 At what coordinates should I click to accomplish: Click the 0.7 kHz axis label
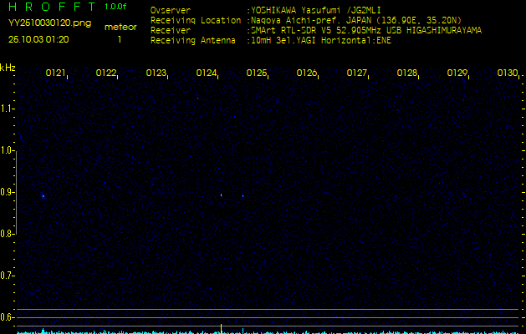(7, 276)
